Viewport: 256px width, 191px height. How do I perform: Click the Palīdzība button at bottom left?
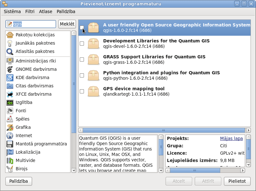[x=19, y=181]
